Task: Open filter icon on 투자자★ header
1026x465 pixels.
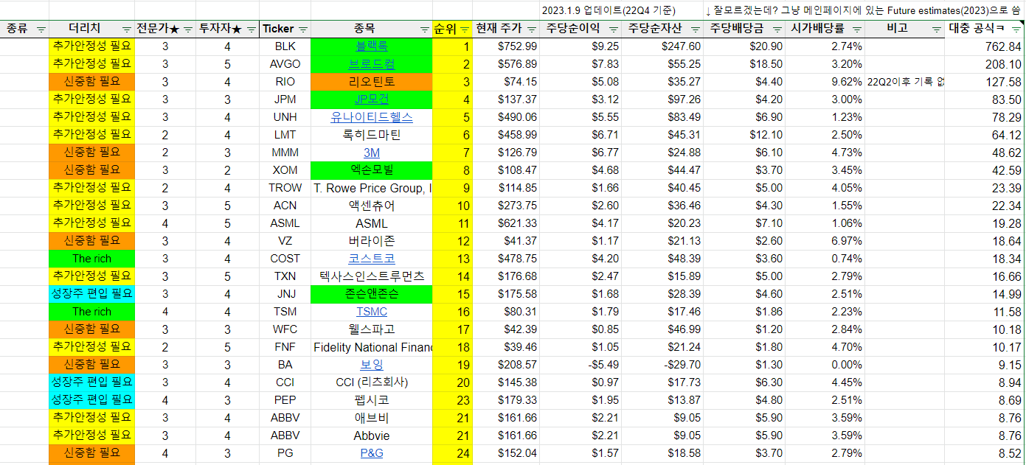Action: 251,29
